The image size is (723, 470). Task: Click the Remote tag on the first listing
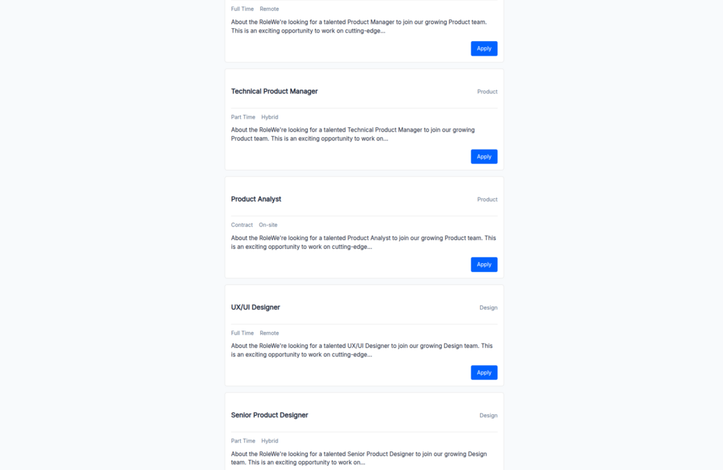pos(269,9)
